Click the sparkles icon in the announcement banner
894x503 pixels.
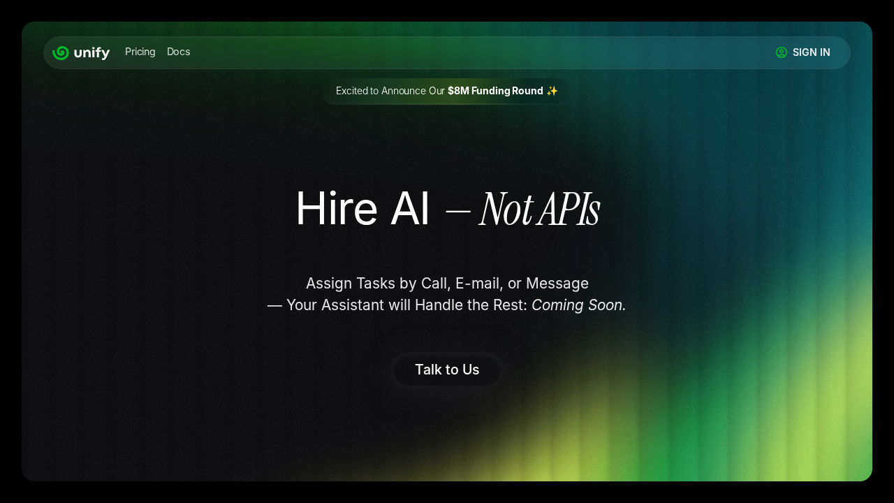point(552,91)
